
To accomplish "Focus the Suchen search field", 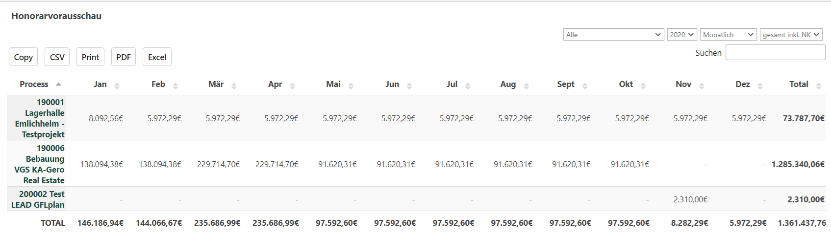I will (775, 53).
